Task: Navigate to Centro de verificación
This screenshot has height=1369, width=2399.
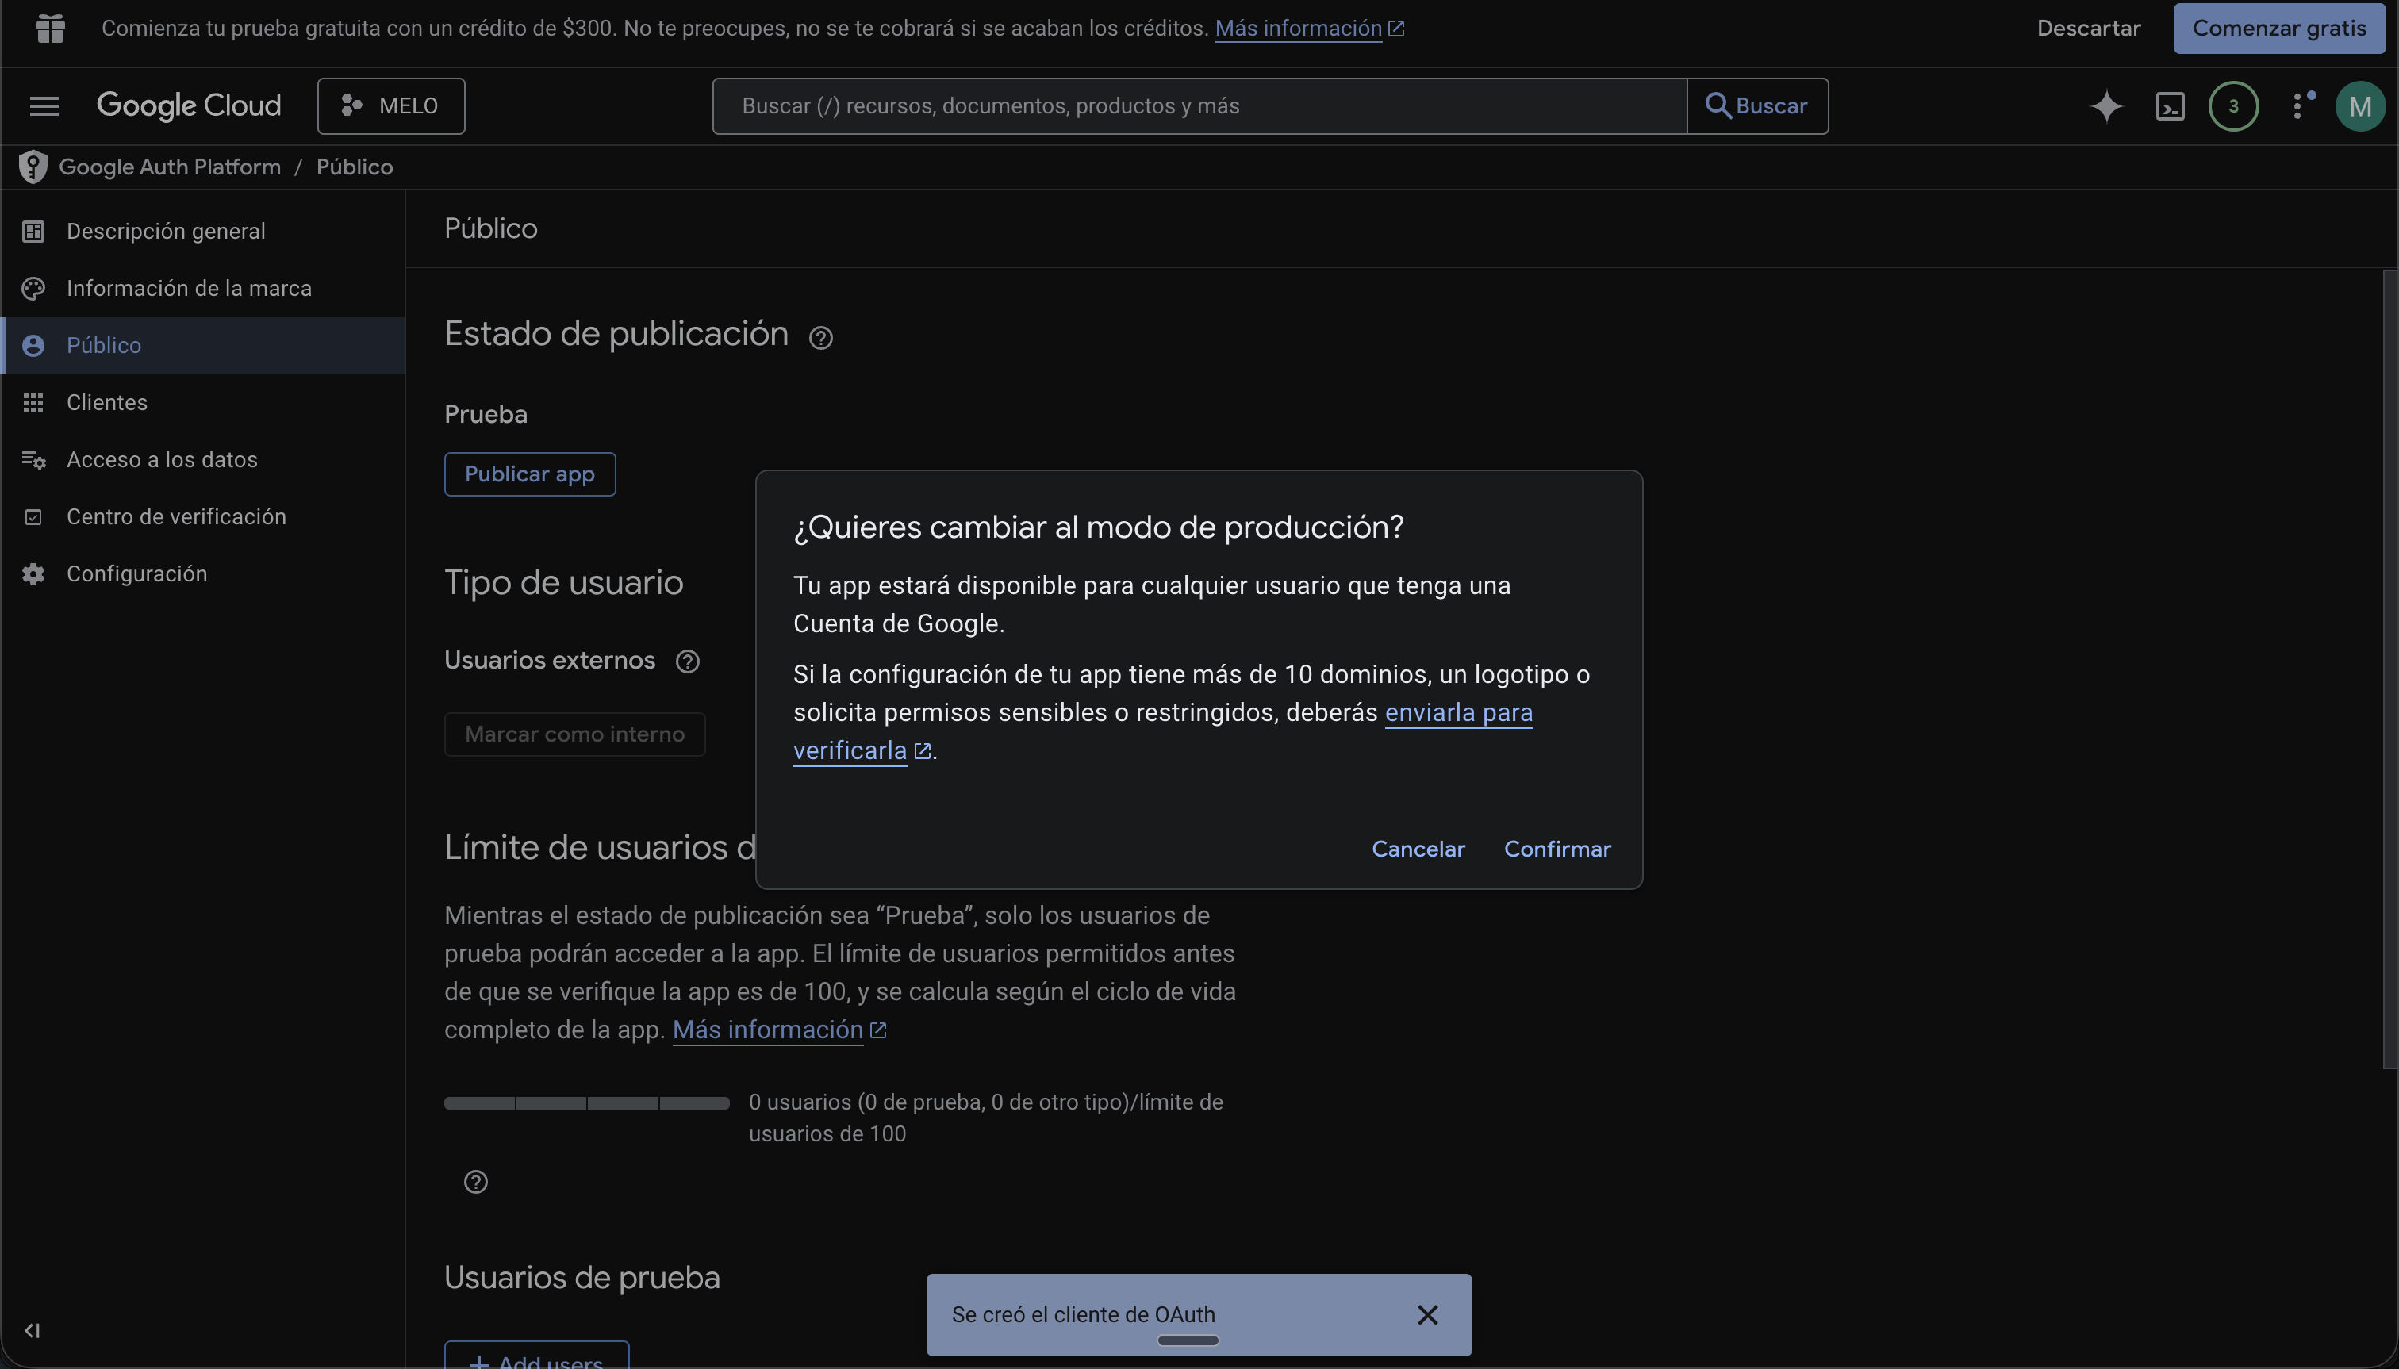Action: pos(176,516)
